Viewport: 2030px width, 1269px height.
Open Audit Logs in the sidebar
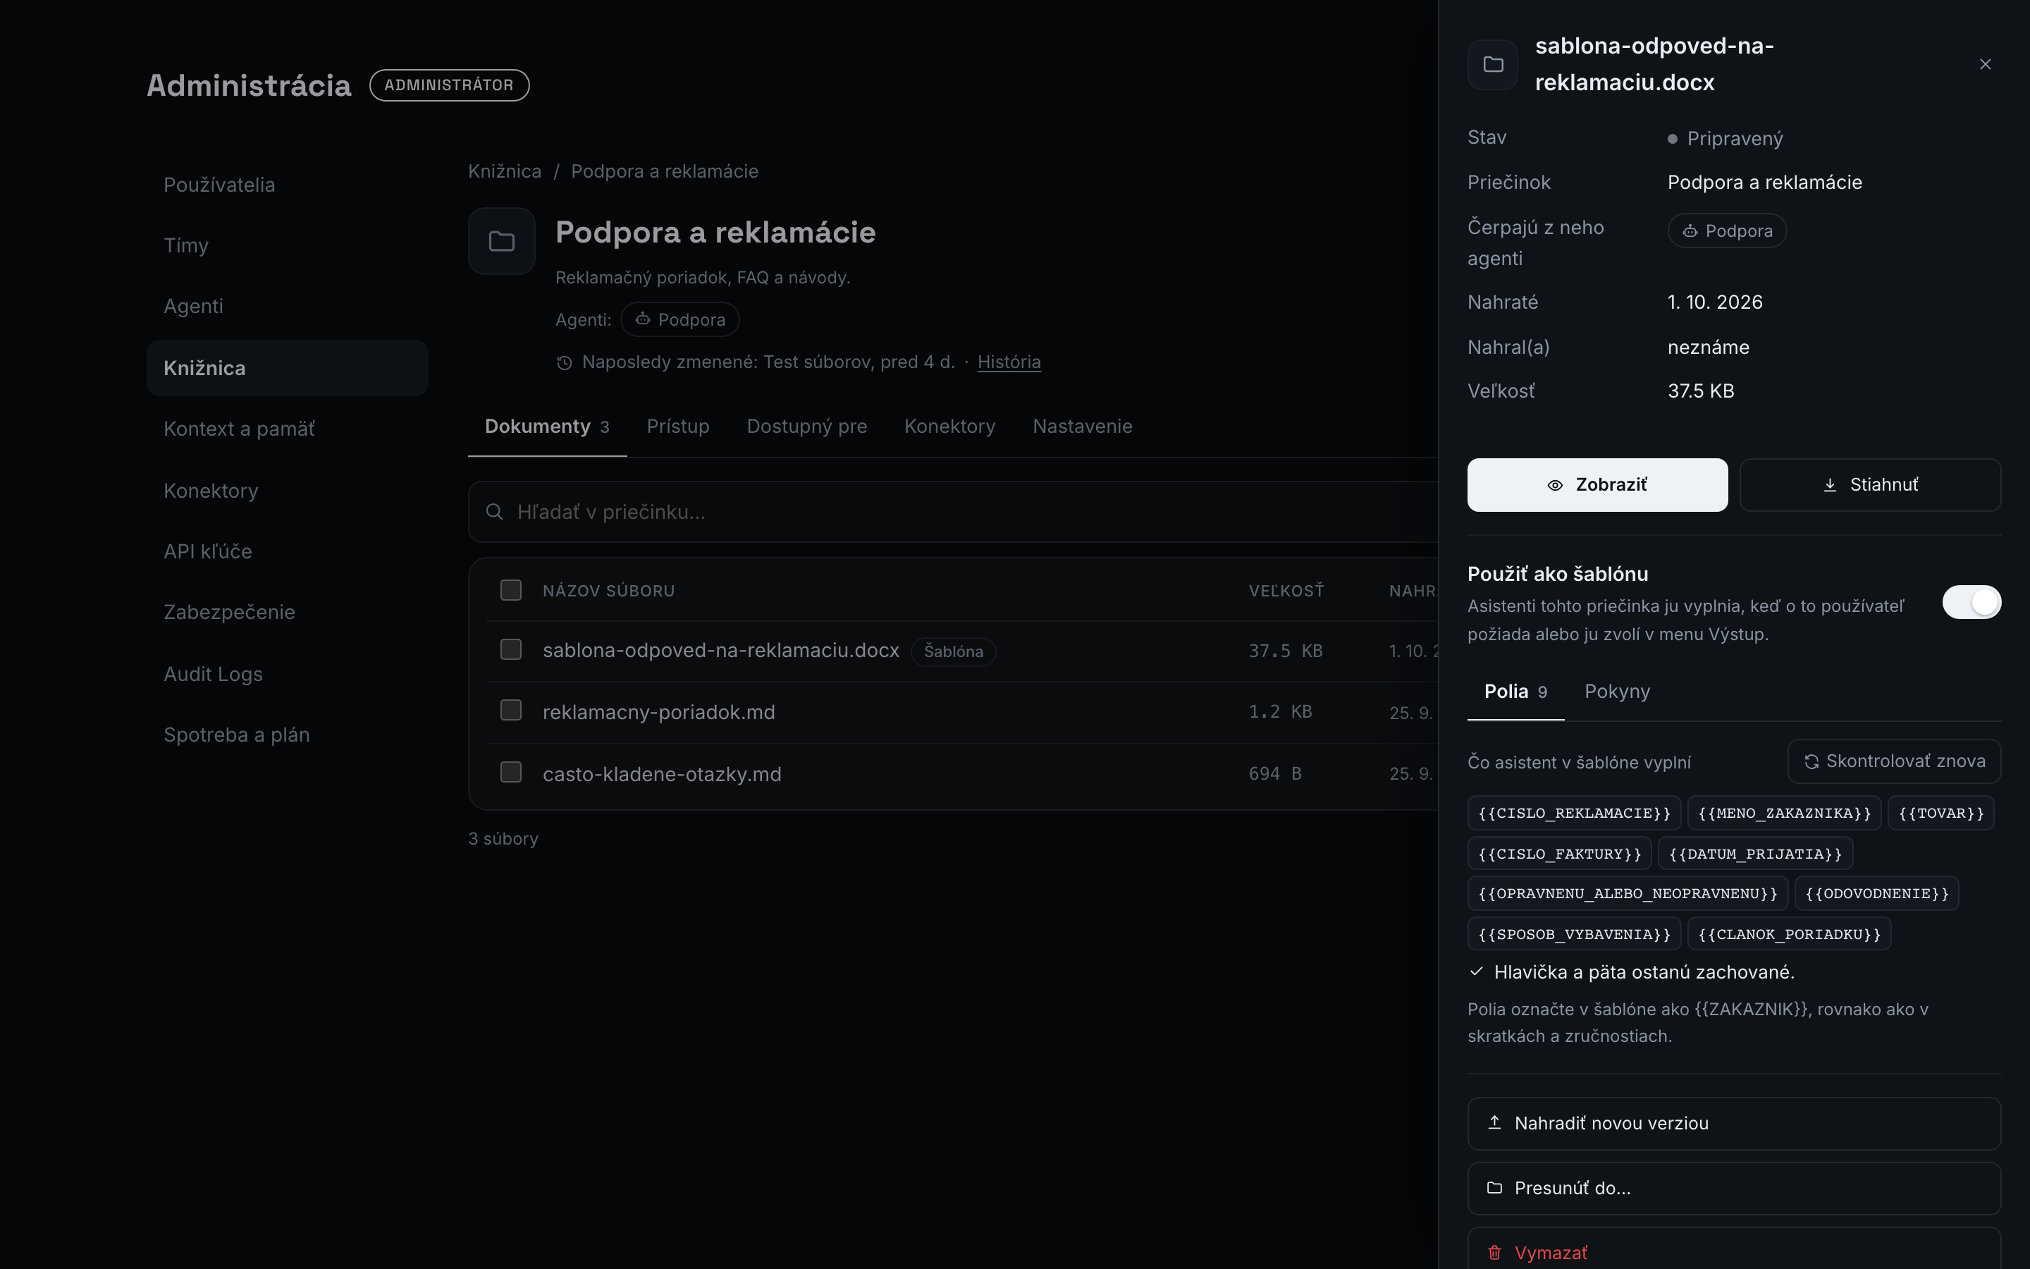point(287,674)
